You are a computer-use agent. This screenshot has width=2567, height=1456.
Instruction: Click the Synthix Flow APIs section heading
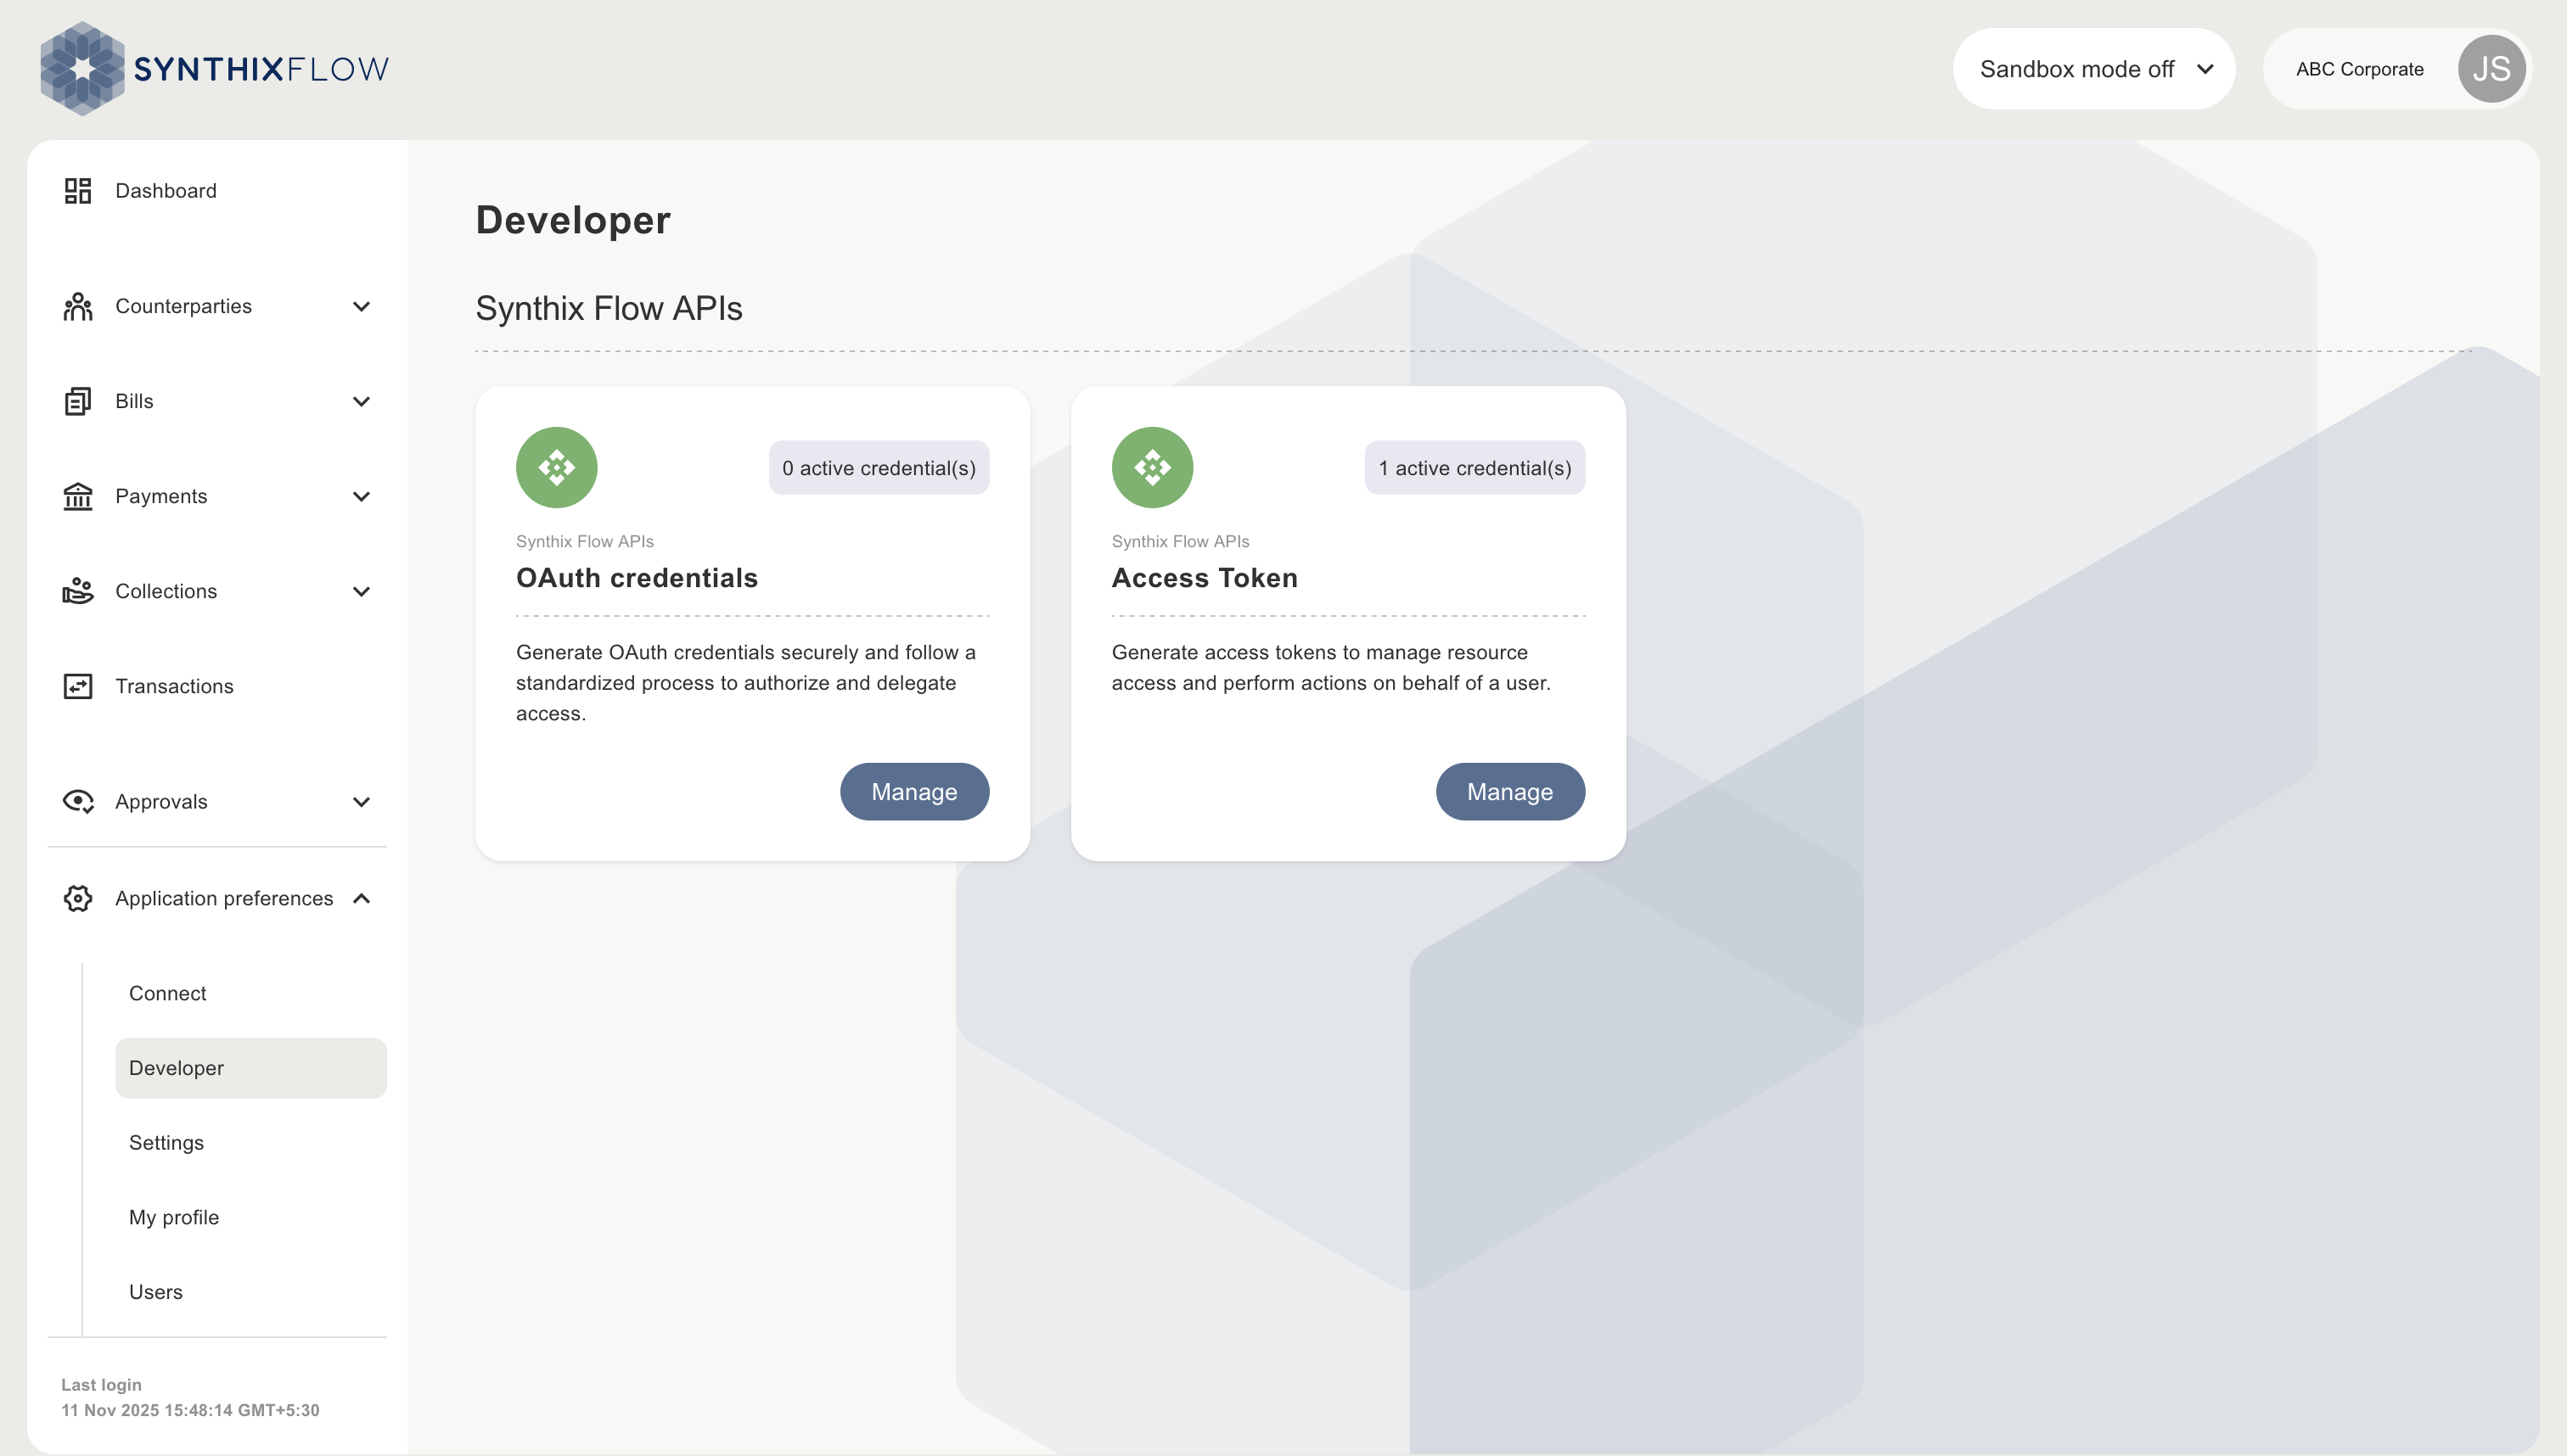tap(609, 308)
